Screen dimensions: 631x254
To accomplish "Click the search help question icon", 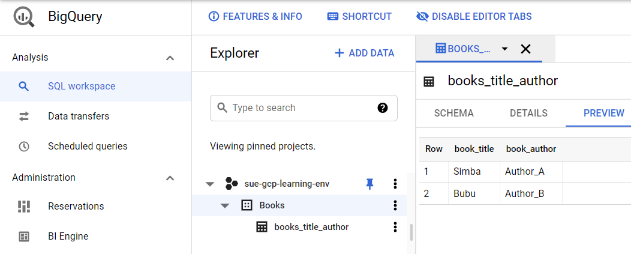I will pyautogui.click(x=383, y=107).
